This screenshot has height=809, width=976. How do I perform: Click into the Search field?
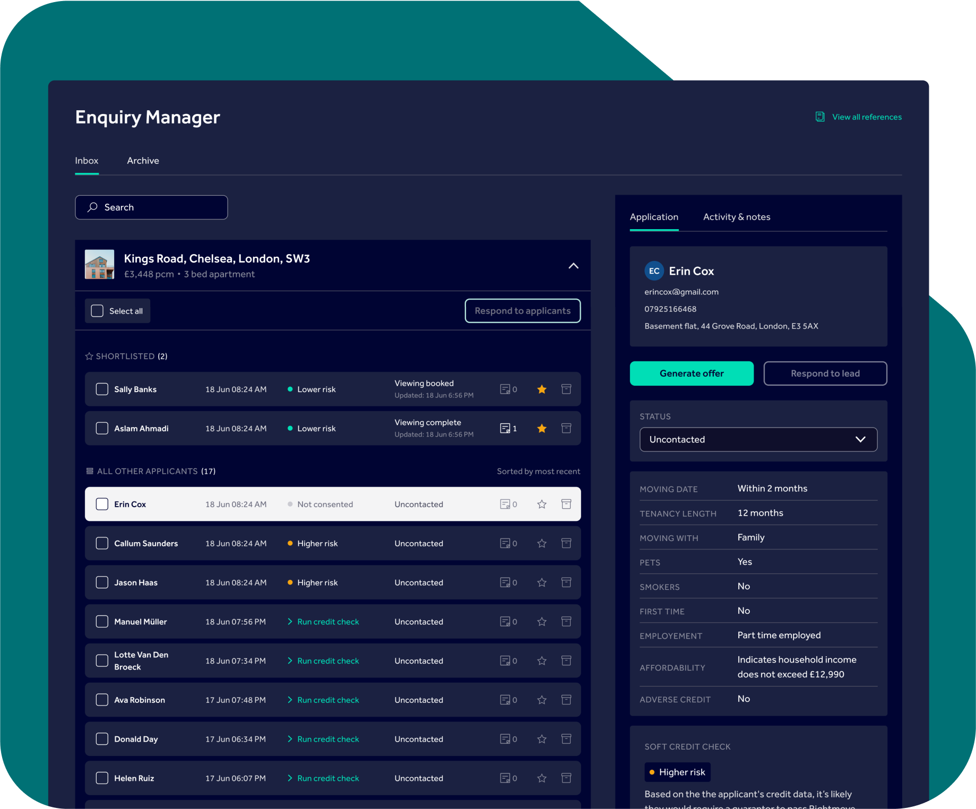151,207
